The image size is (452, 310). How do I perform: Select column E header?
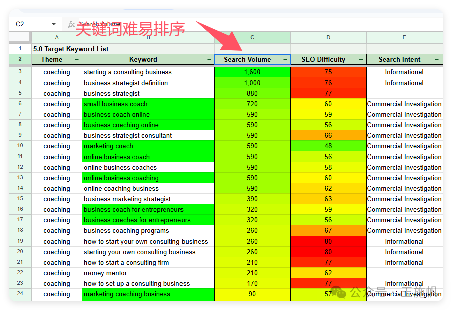tap(404, 37)
